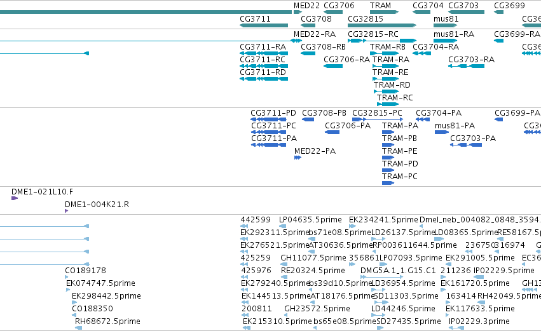Viewport: 541px width, 331px height.
Task: Select EST EK234241.5prime
Action: coord(383,220)
